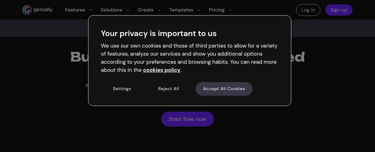375x152 pixels.
Task: Open the Pricing menu item
Action: pos(217,10)
